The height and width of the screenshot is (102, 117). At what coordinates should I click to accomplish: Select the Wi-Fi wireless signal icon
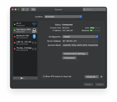(x=34, y=24)
